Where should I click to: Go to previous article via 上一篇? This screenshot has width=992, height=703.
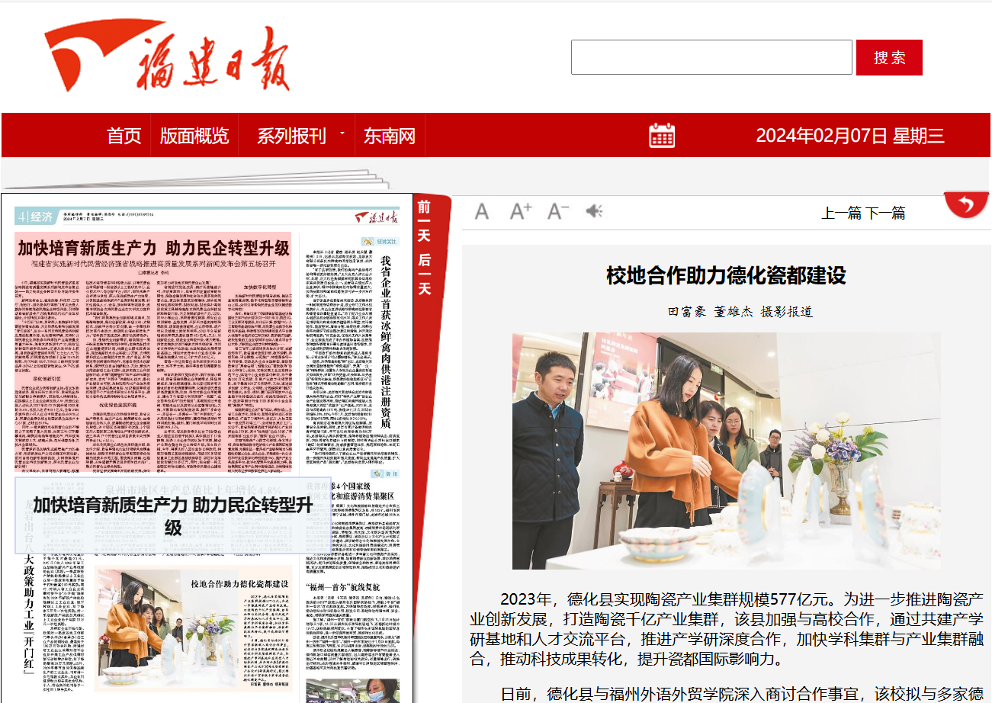point(841,213)
